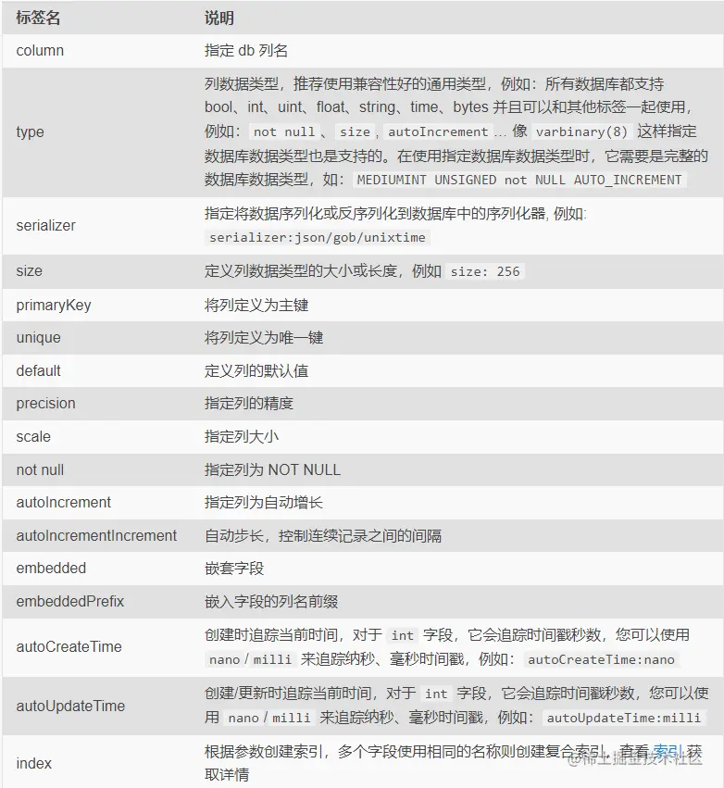This screenshot has height=788, width=724.
Task: Click the size tag name cell
Action: [x=29, y=271]
